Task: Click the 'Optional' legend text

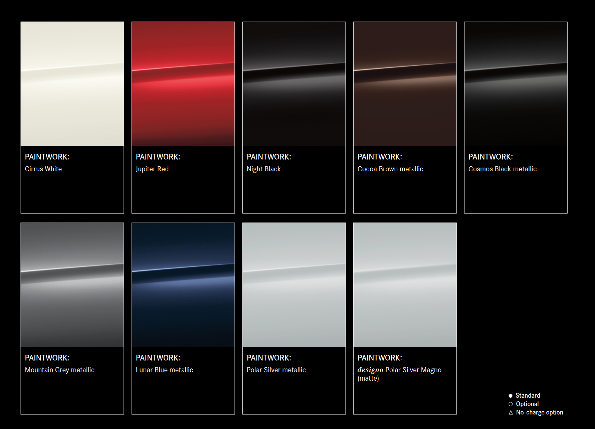Action: pyautogui.click(x=527, y=404)
